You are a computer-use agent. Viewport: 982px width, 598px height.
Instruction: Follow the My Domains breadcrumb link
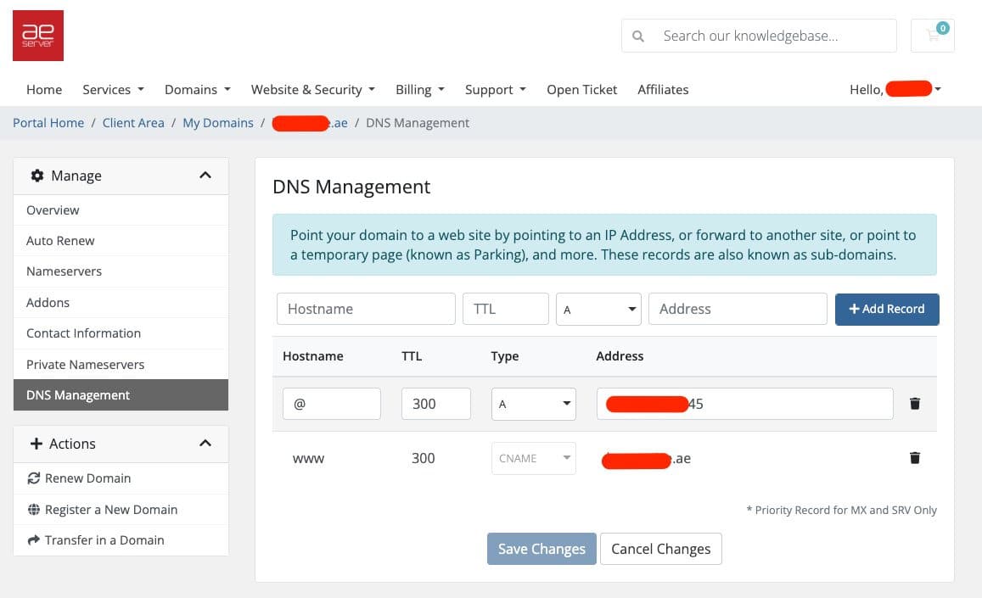point(218,123)
